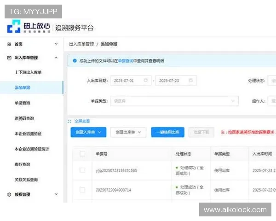The image size is (276, 221).
Task: Click 处理成功 status in 20250722094930714 row
Action: pos(190,190)
